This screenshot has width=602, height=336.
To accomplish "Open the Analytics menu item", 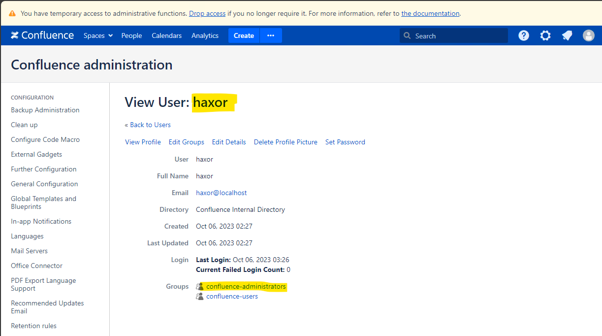I will pos(205,35).
